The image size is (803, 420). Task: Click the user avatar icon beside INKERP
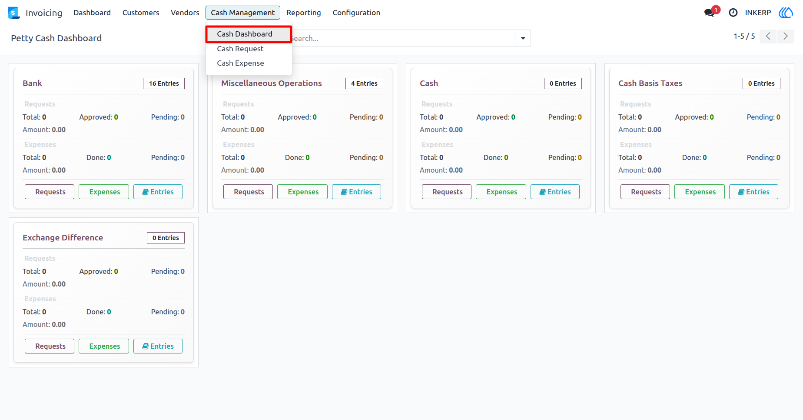pyautogui.click(x=786, y=13)
